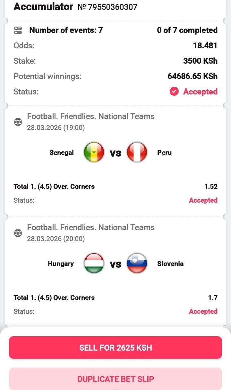Tap the Slovenia flag icon
This screenshot has width=231, height=390.
click(137, 264)
